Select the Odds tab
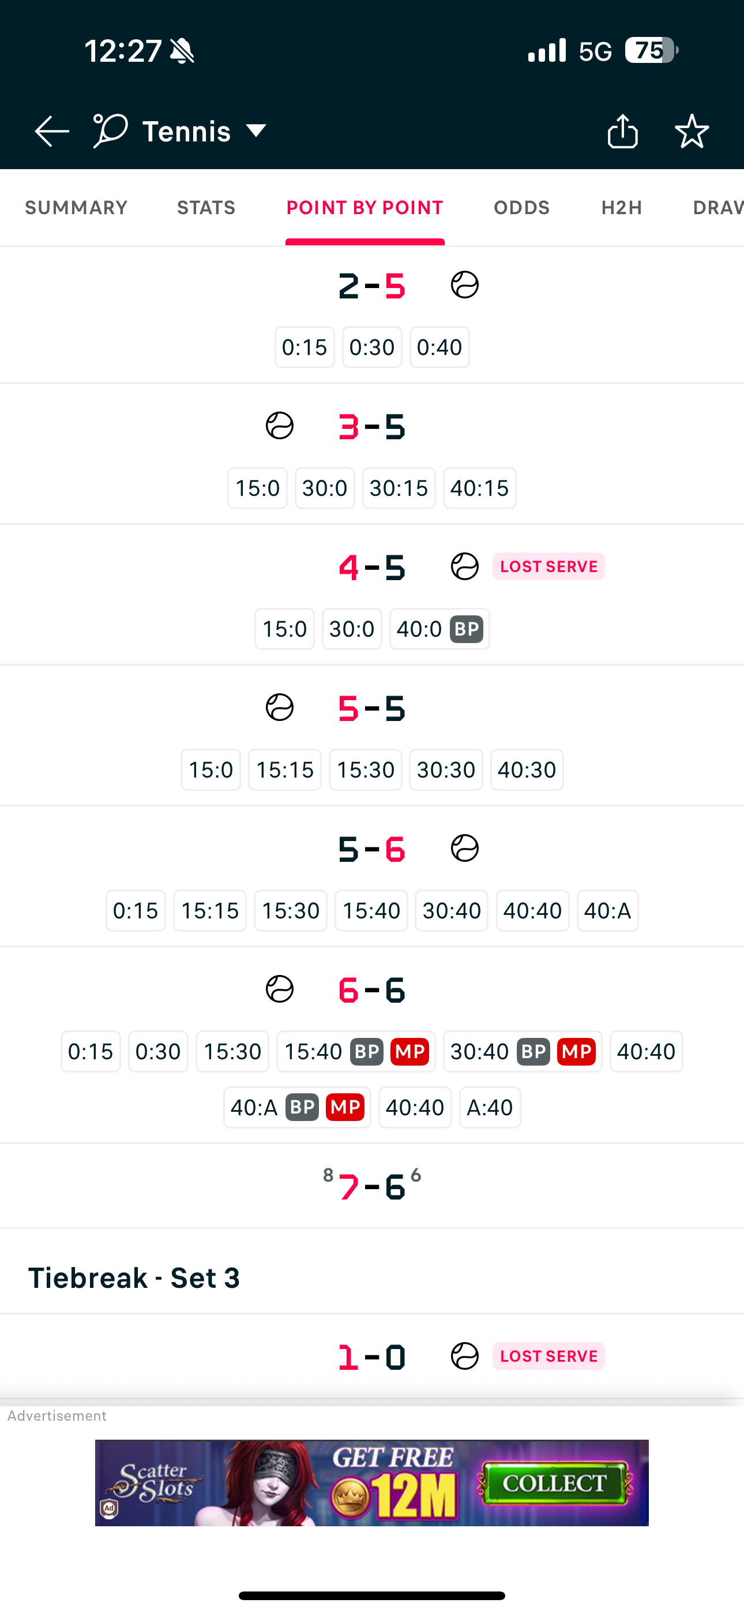Viewport: 744px width, 1614px height. [522, 207]
